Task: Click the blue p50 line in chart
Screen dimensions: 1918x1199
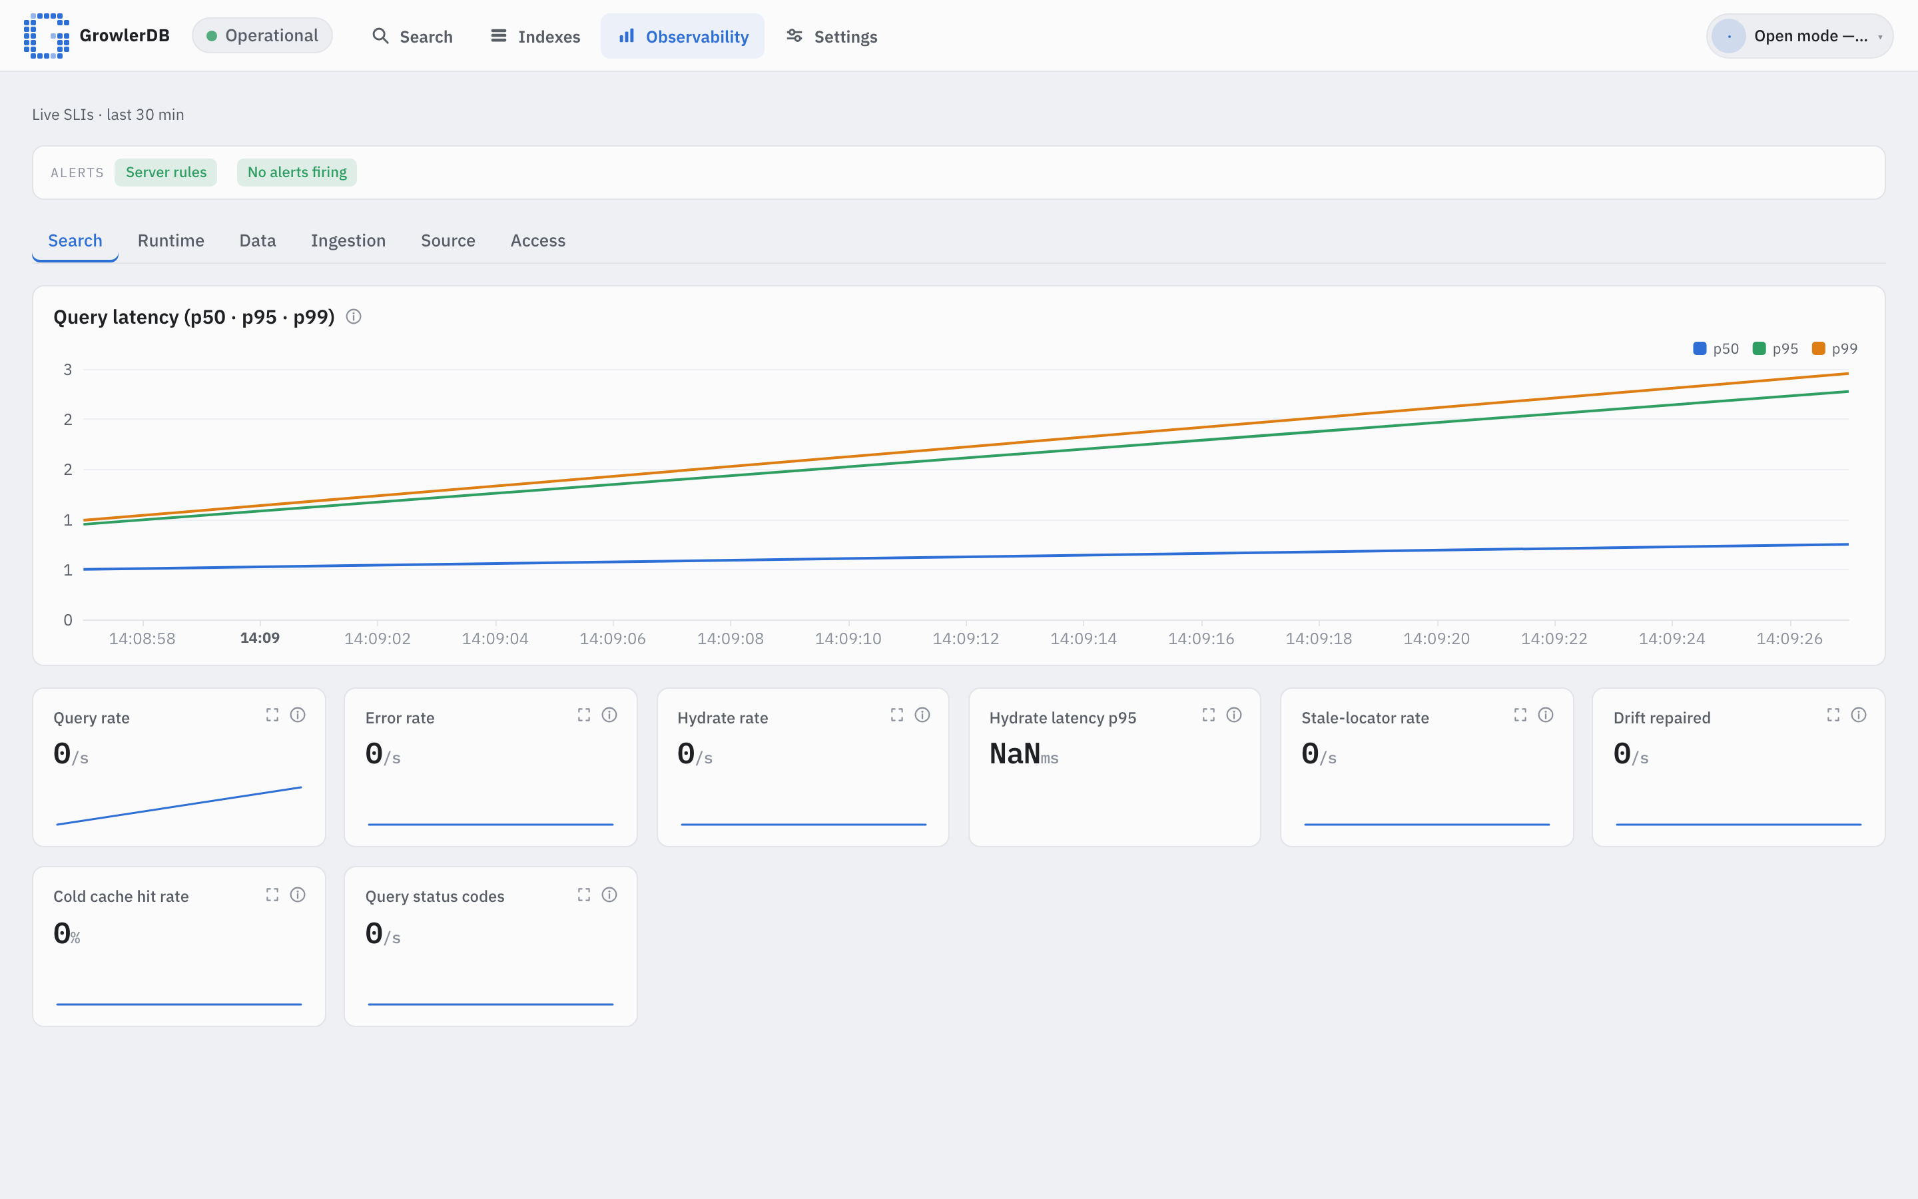Action: (x=966, y=557)
